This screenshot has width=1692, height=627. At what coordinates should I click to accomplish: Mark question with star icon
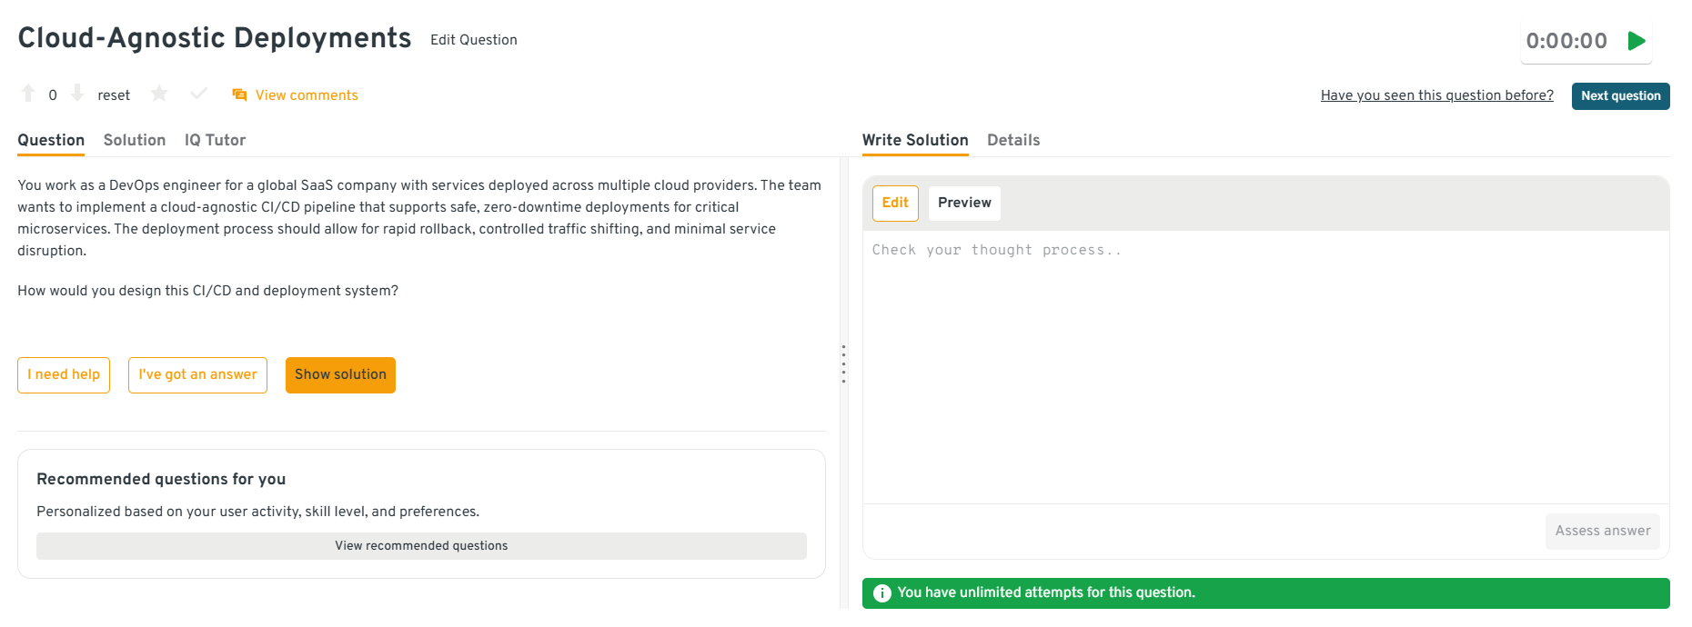[159, 94]
